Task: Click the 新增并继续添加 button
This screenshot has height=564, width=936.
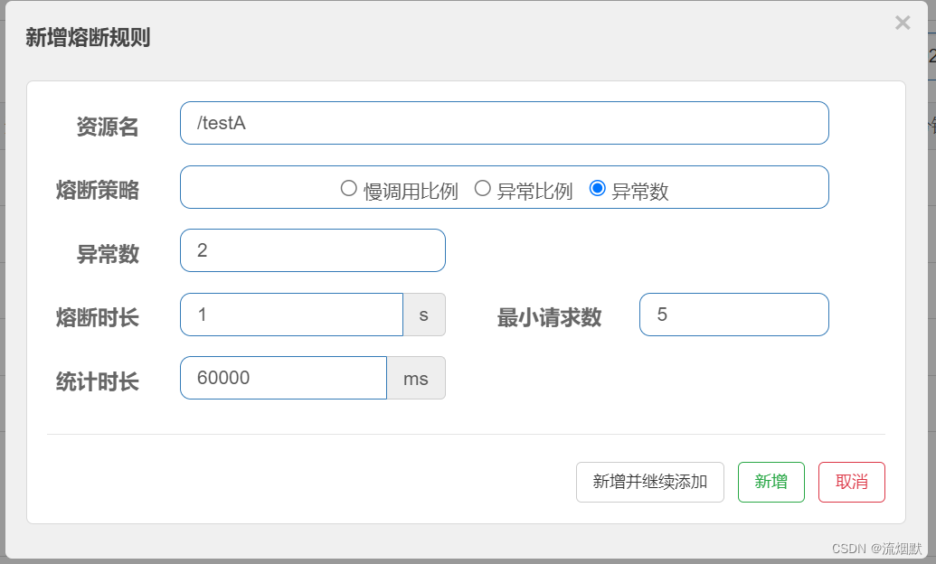Action: [650, 483]
